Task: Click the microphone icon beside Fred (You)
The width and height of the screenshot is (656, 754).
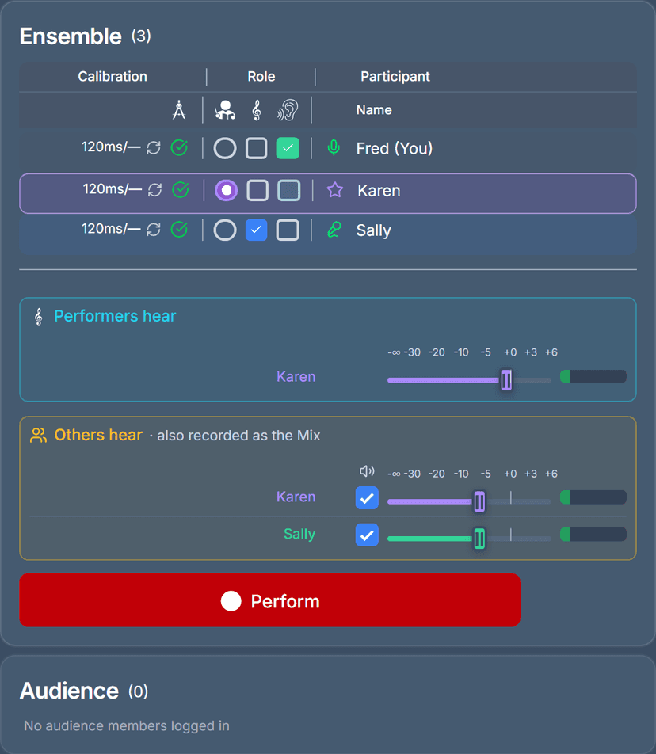Action: 334,147
